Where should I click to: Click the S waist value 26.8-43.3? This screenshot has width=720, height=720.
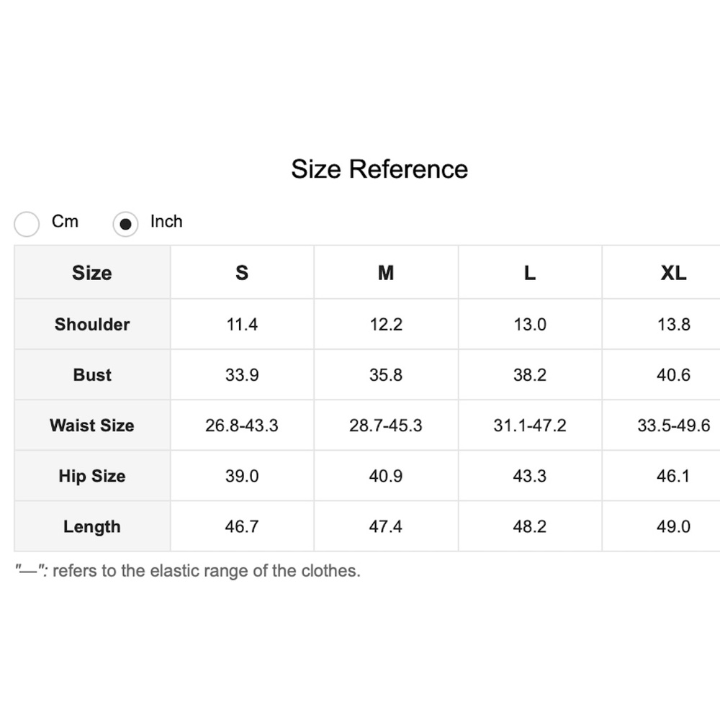tap(242, 426)
